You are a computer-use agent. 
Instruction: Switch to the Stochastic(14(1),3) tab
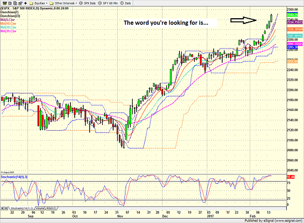22,208
